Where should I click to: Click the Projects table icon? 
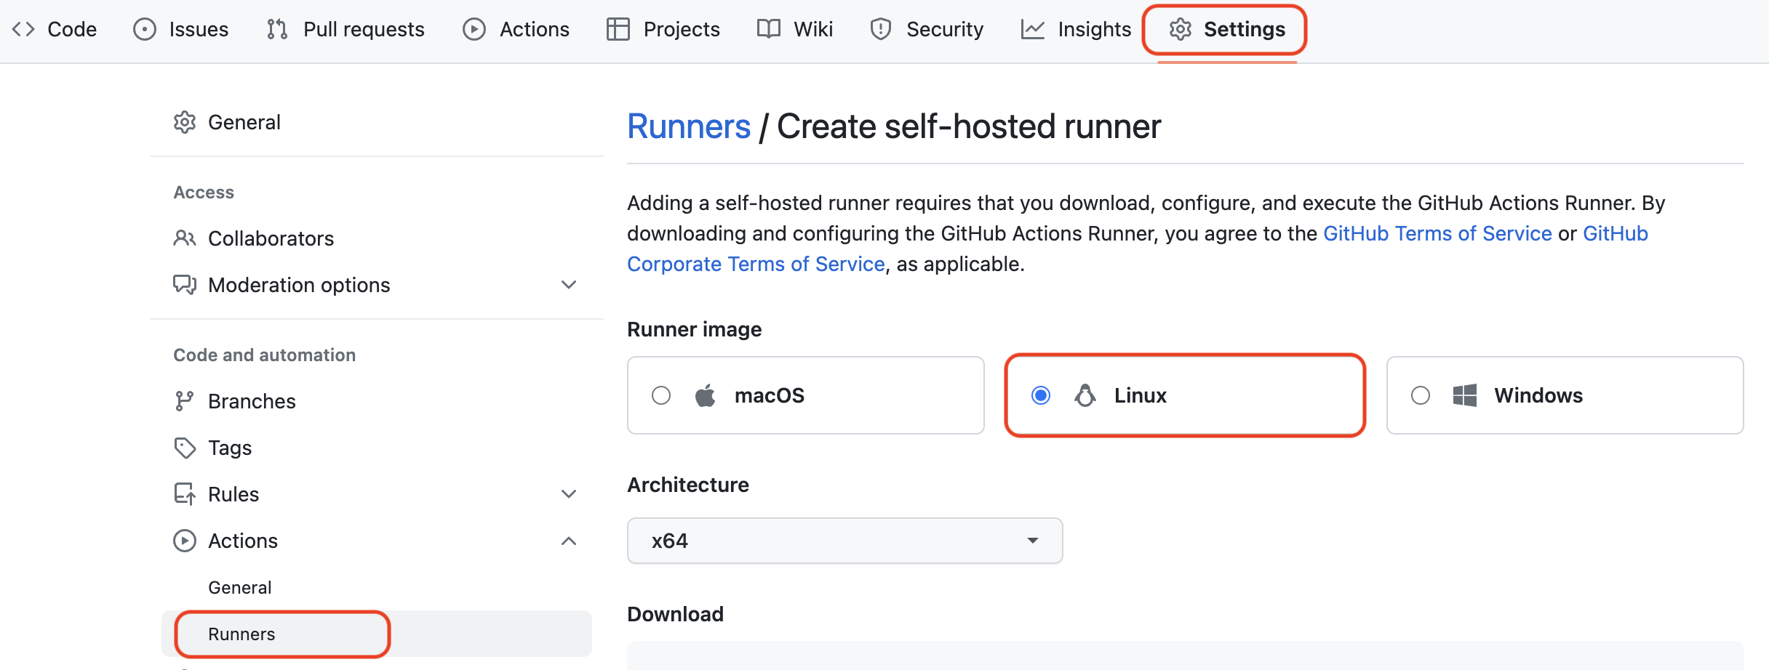618,29
